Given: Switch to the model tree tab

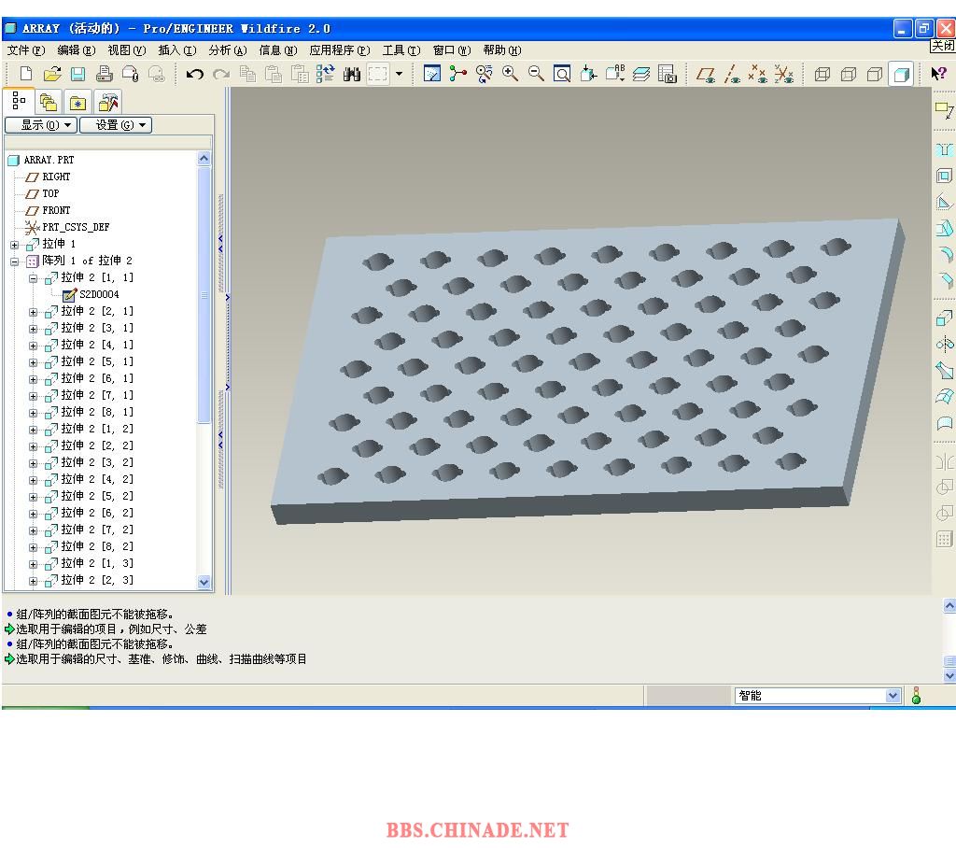Looking at the screenshot, I should click(19, 101).
